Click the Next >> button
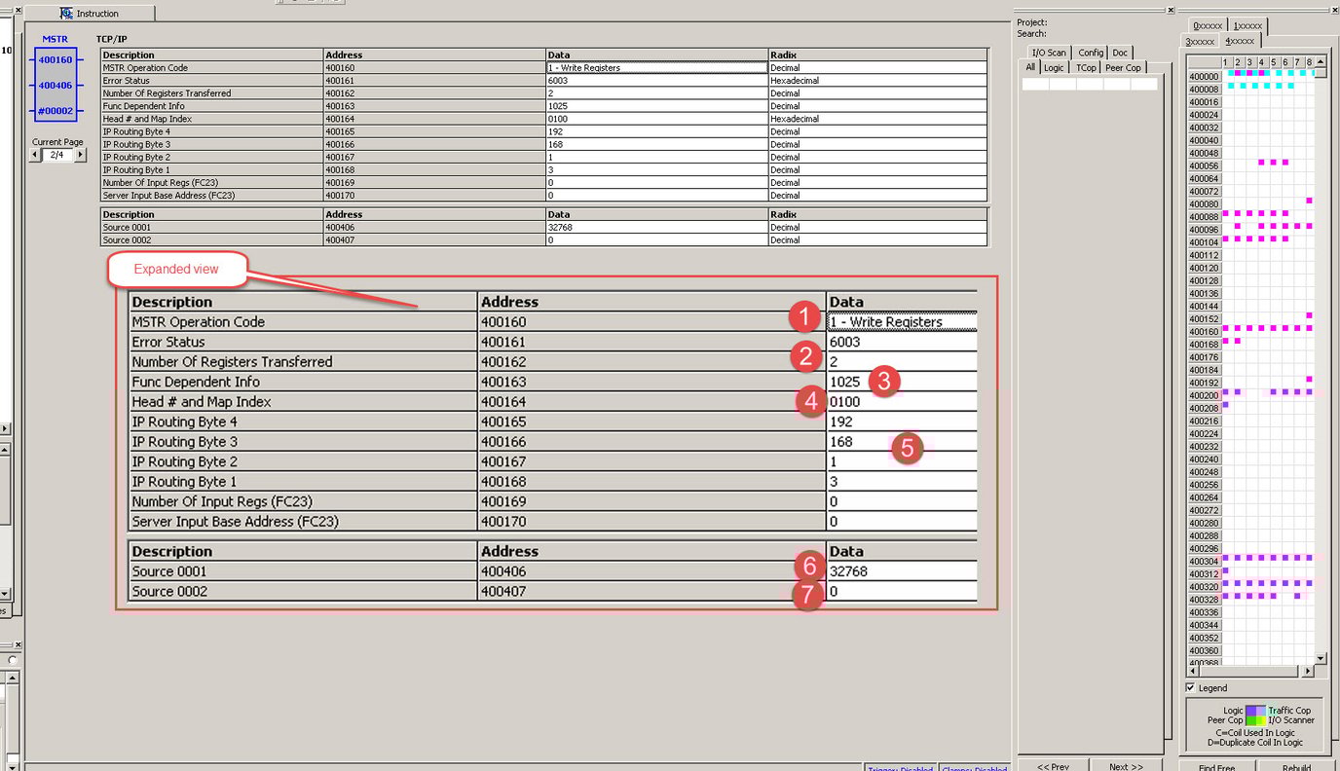Screen dimensions: 1340x771 [x=1125, y=766]
